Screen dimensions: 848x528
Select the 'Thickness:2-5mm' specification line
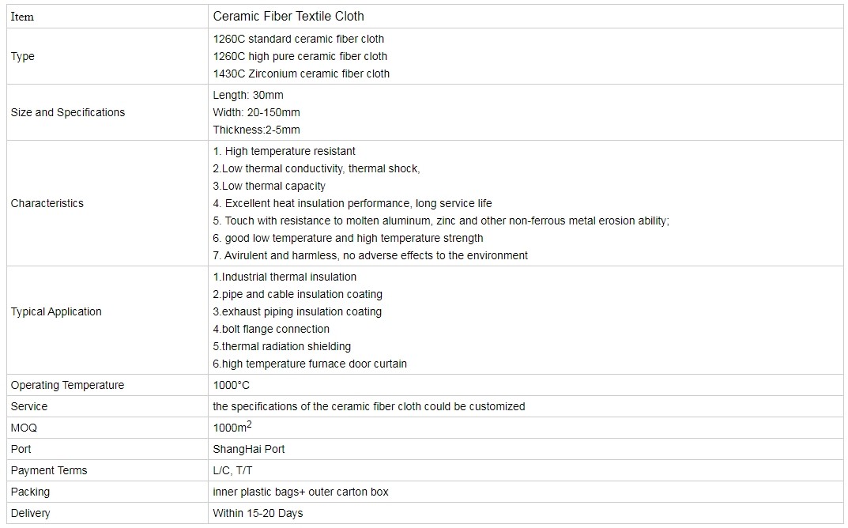tap(256, 130)
